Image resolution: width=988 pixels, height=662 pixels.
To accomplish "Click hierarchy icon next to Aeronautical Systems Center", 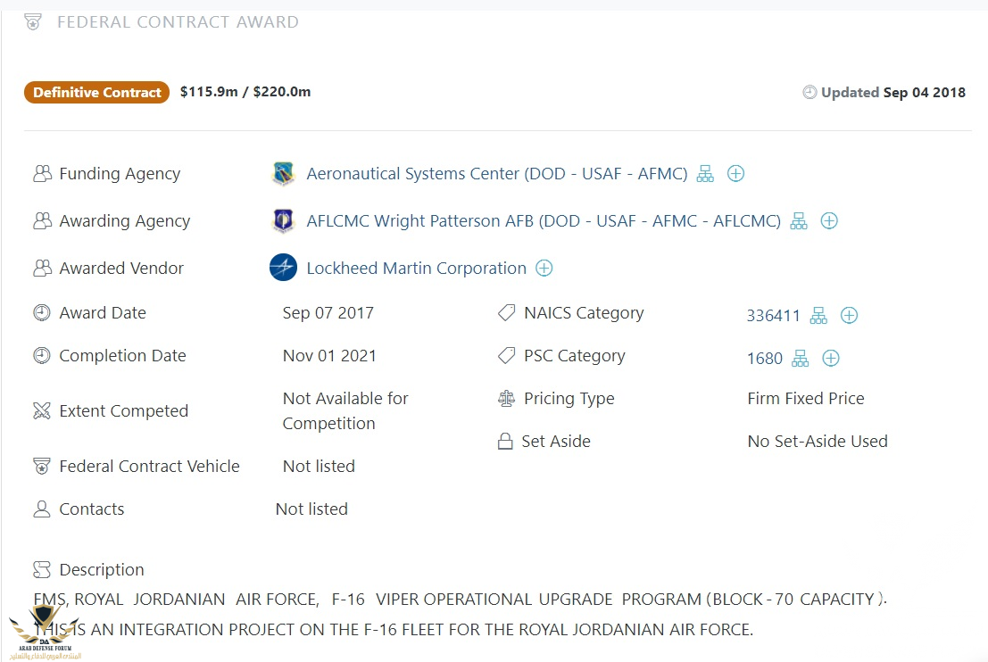I will 705,174.
